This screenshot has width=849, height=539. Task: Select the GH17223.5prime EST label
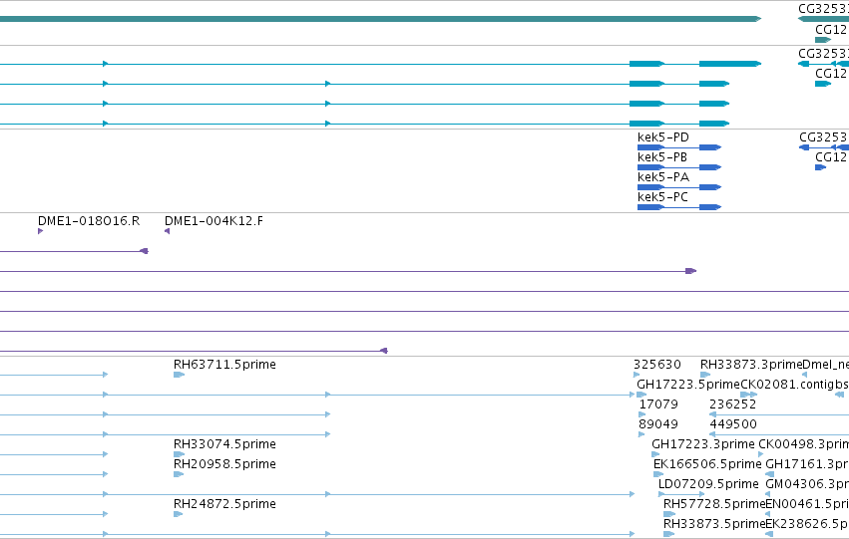pyautogui.click(x=688, y=385)
